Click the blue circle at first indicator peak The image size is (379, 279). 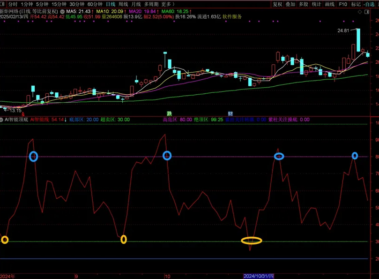pos(33,156)
